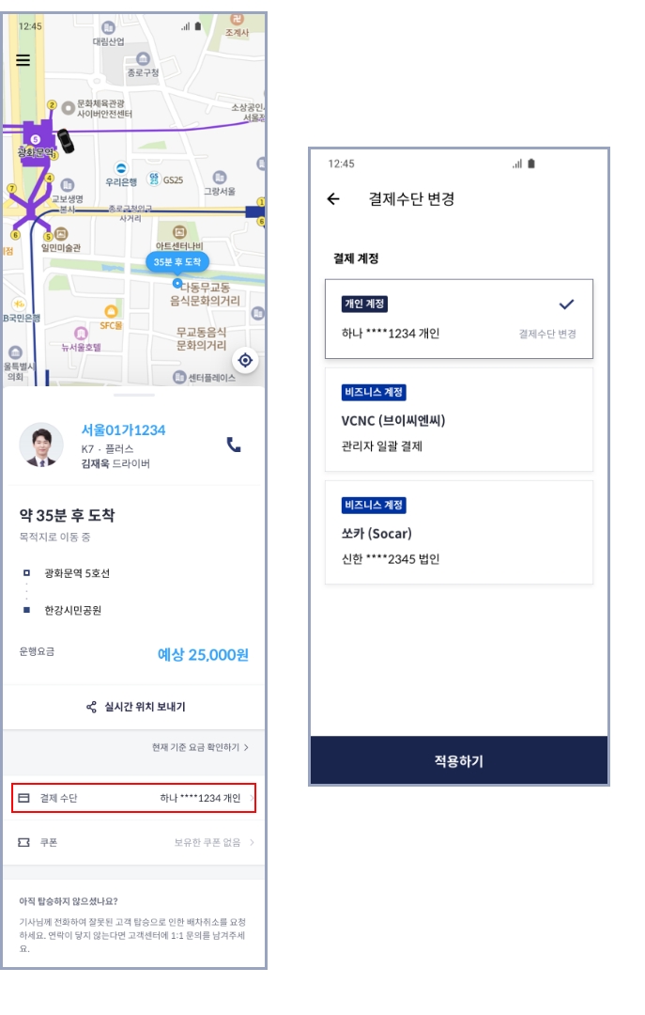
Task: Tap the 적용하기 button
Action: [459, 760]
